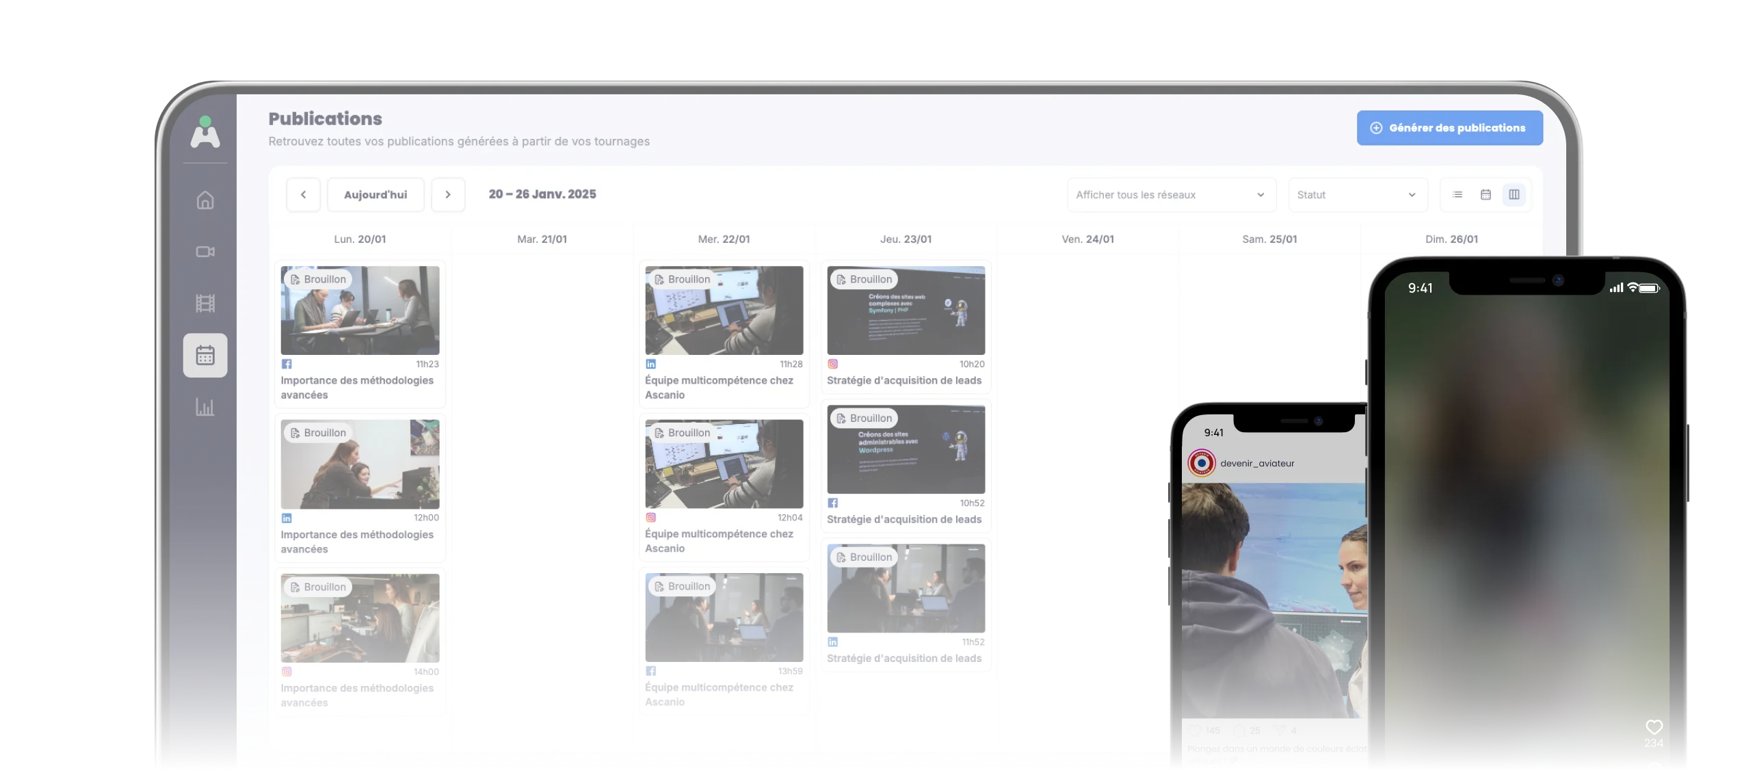1742x770 pixels.
Task: Switch to month calendar view toggle
Action: pos(1486,195)
